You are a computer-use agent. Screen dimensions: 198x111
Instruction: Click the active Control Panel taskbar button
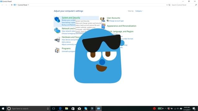pyautogui.click(x=98, y=109)
